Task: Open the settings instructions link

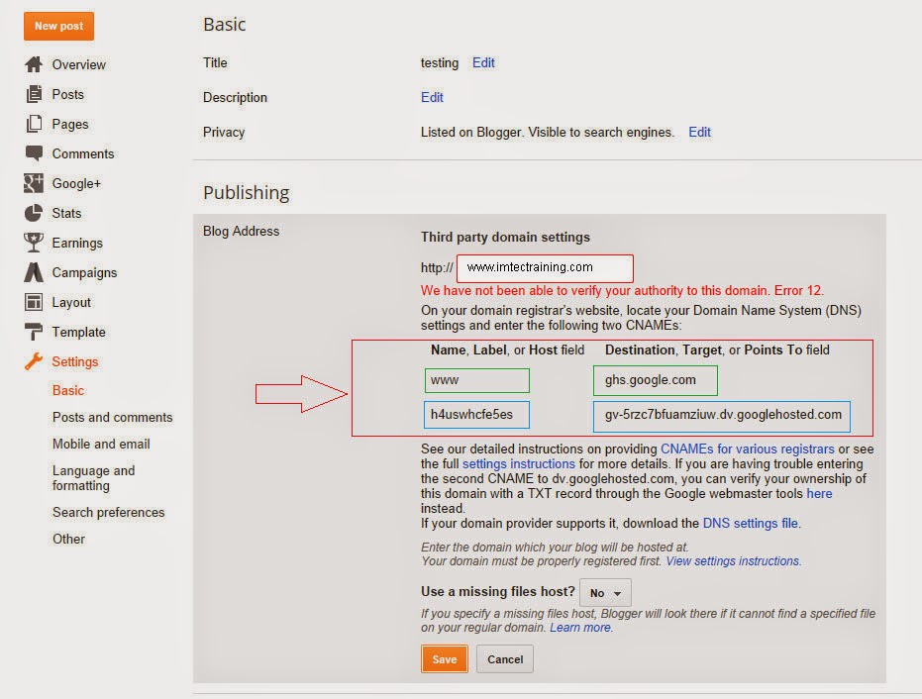Action: pos(518,463)
